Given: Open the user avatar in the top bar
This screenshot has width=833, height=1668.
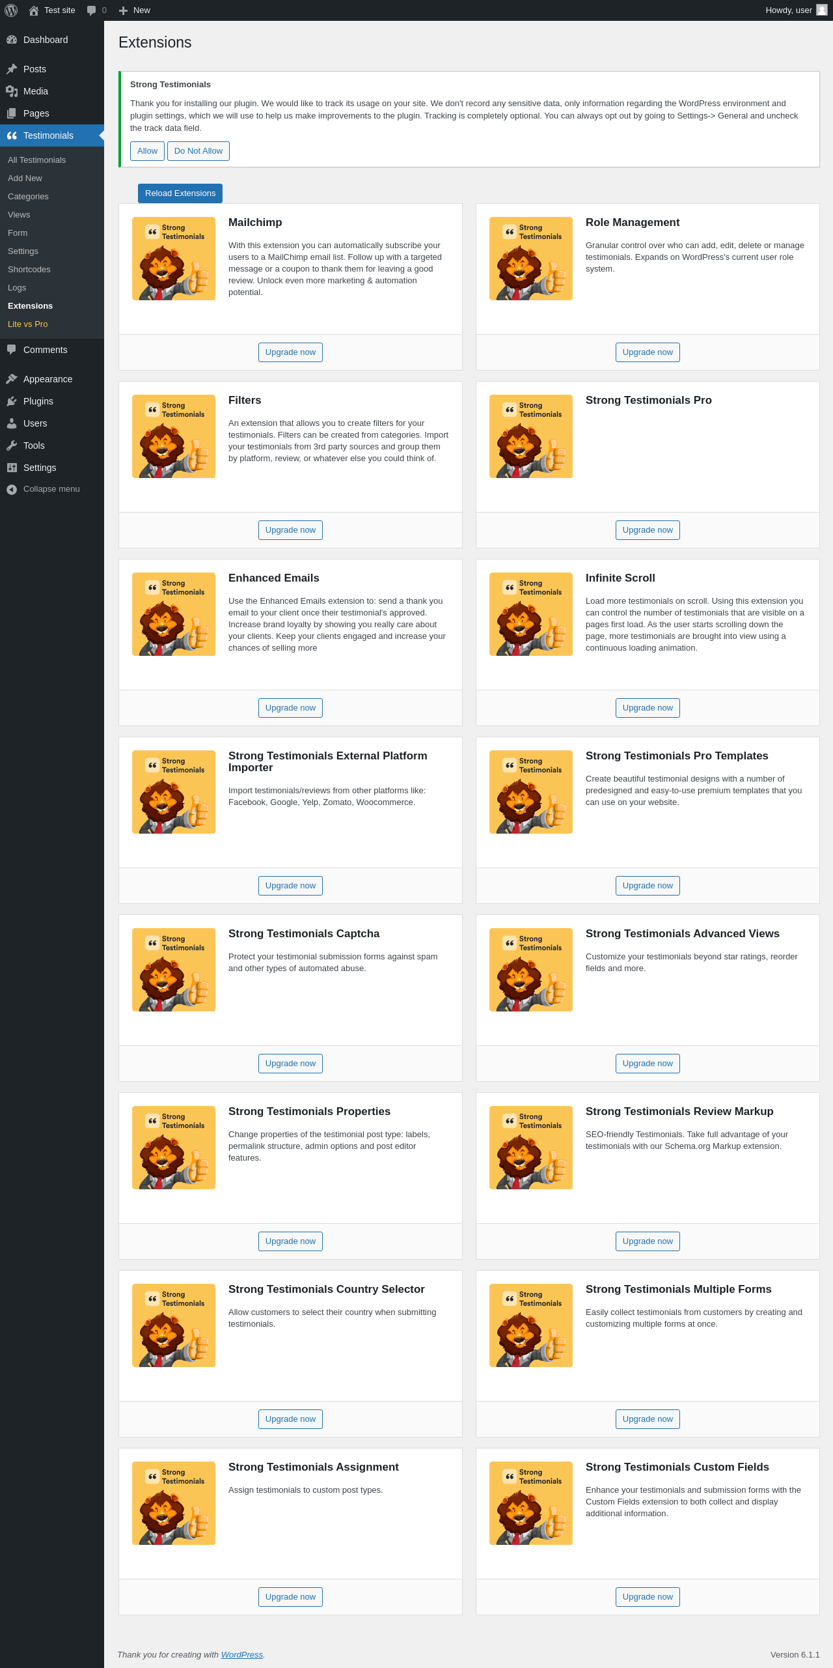Looking at the screenshot, I should point(822,10).
